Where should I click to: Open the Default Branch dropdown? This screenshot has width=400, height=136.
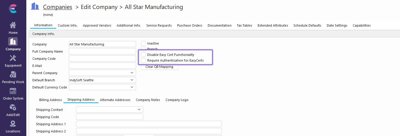pyautogui.click(x=132, y=80)
